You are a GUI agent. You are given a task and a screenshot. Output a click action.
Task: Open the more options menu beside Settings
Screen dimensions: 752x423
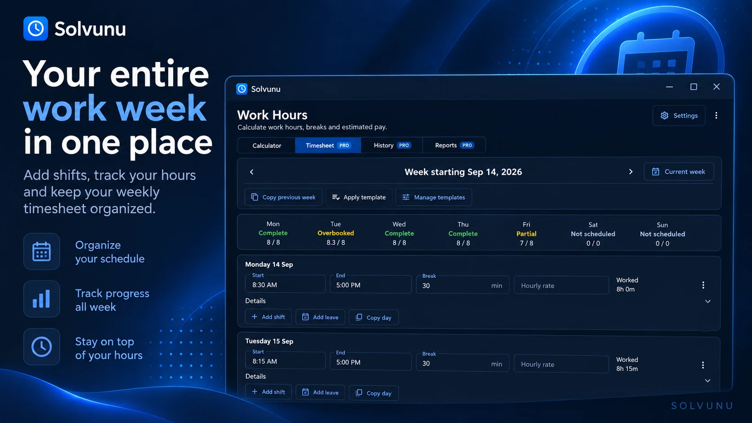click(716, 116)
